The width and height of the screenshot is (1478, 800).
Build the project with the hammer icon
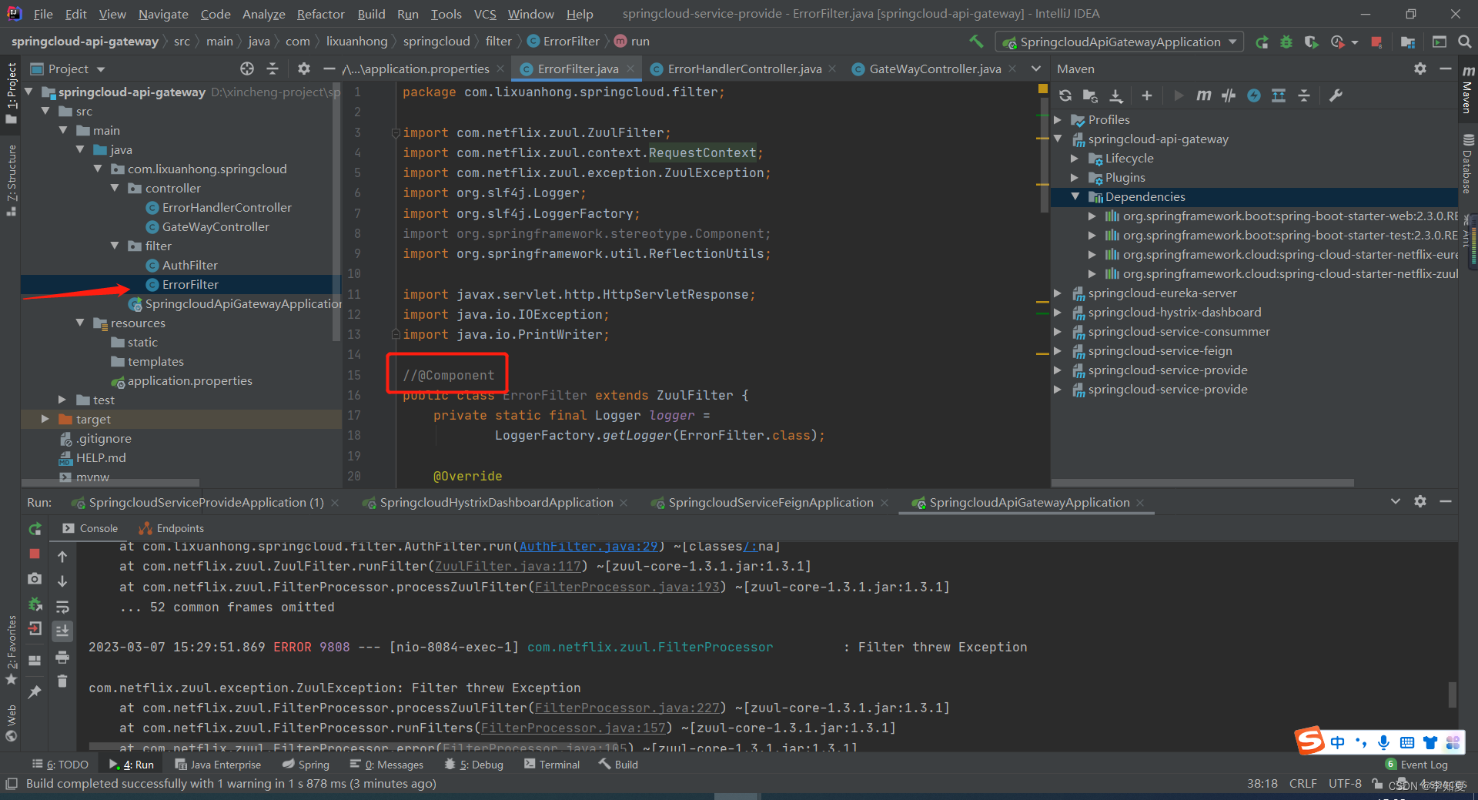(976, 42)
